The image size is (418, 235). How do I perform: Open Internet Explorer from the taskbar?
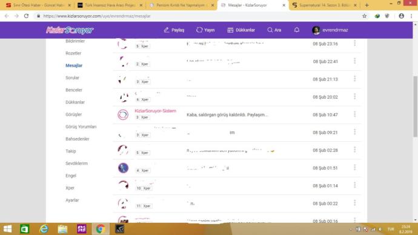[x=44, y=229]
